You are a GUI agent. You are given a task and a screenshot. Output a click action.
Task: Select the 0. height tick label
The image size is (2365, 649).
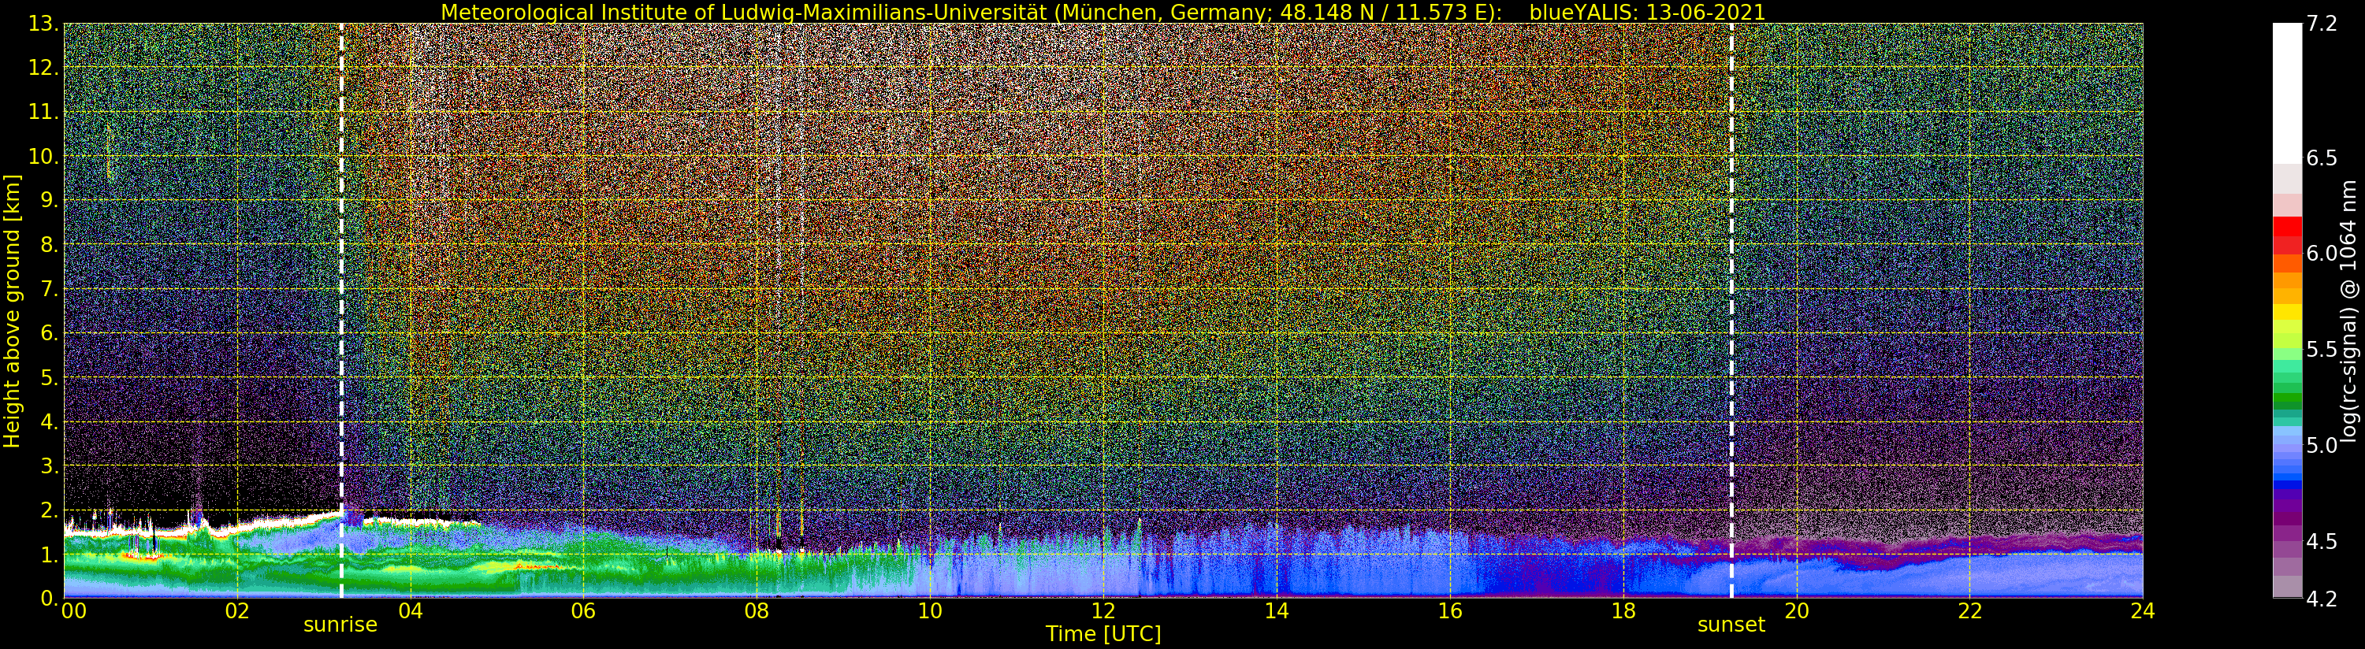[50, 598]
